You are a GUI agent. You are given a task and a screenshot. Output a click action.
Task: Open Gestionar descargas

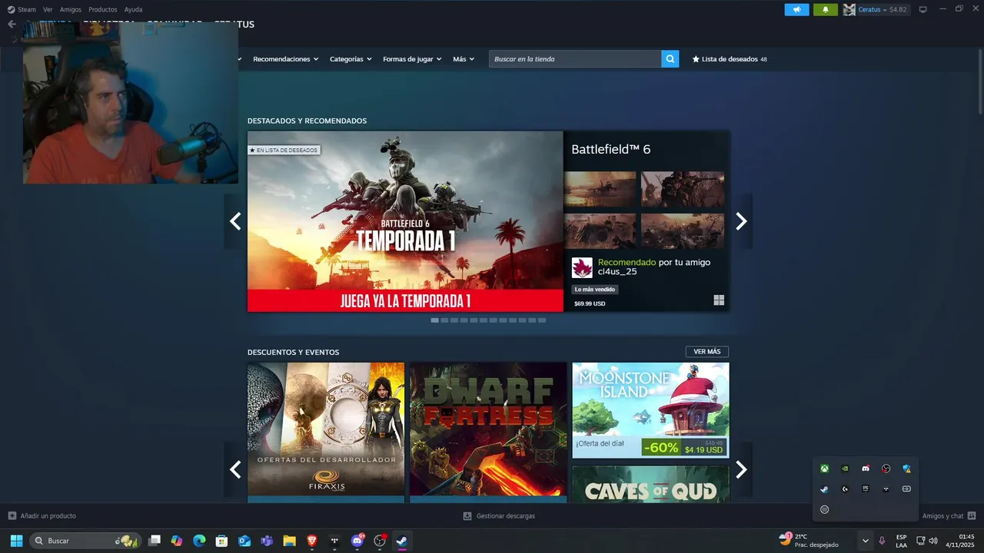[500, 516]
